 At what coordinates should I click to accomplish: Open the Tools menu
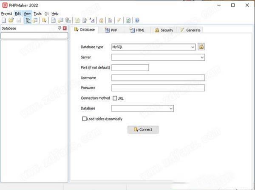pyautogui.click(x=38, y=14)
